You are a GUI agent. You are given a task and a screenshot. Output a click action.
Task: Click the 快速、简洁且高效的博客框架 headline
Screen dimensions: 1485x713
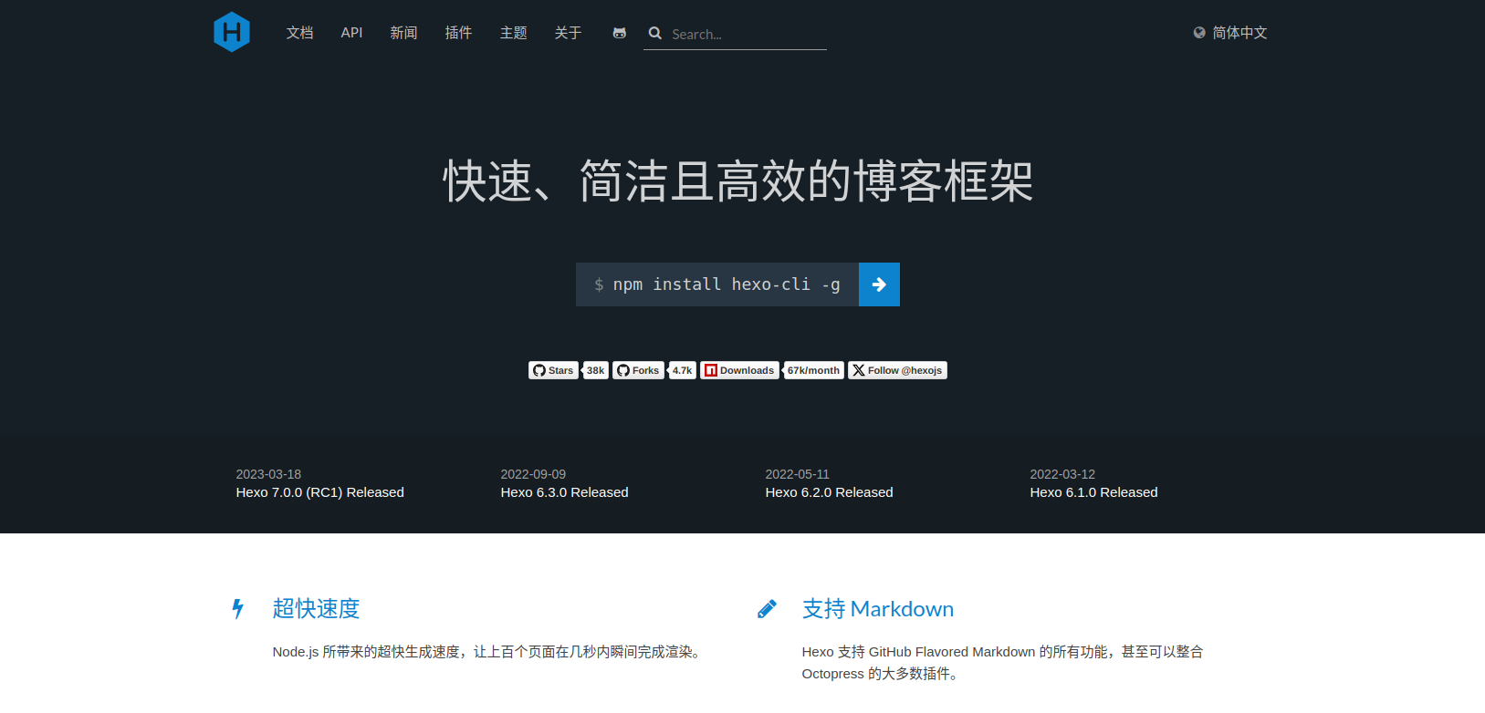(x=738, y=181)
